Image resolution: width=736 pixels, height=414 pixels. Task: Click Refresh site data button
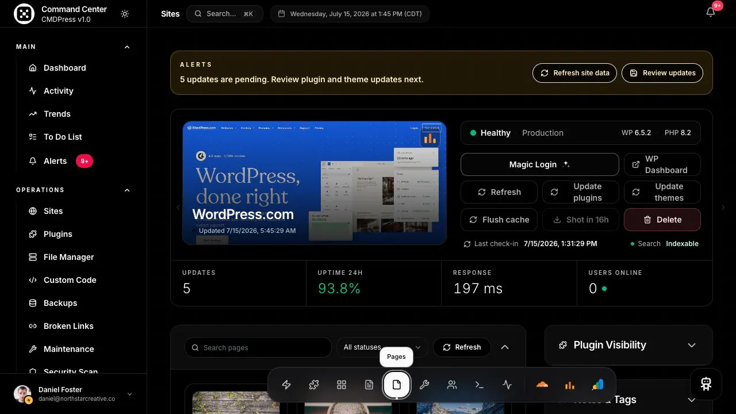pos(575,73)
